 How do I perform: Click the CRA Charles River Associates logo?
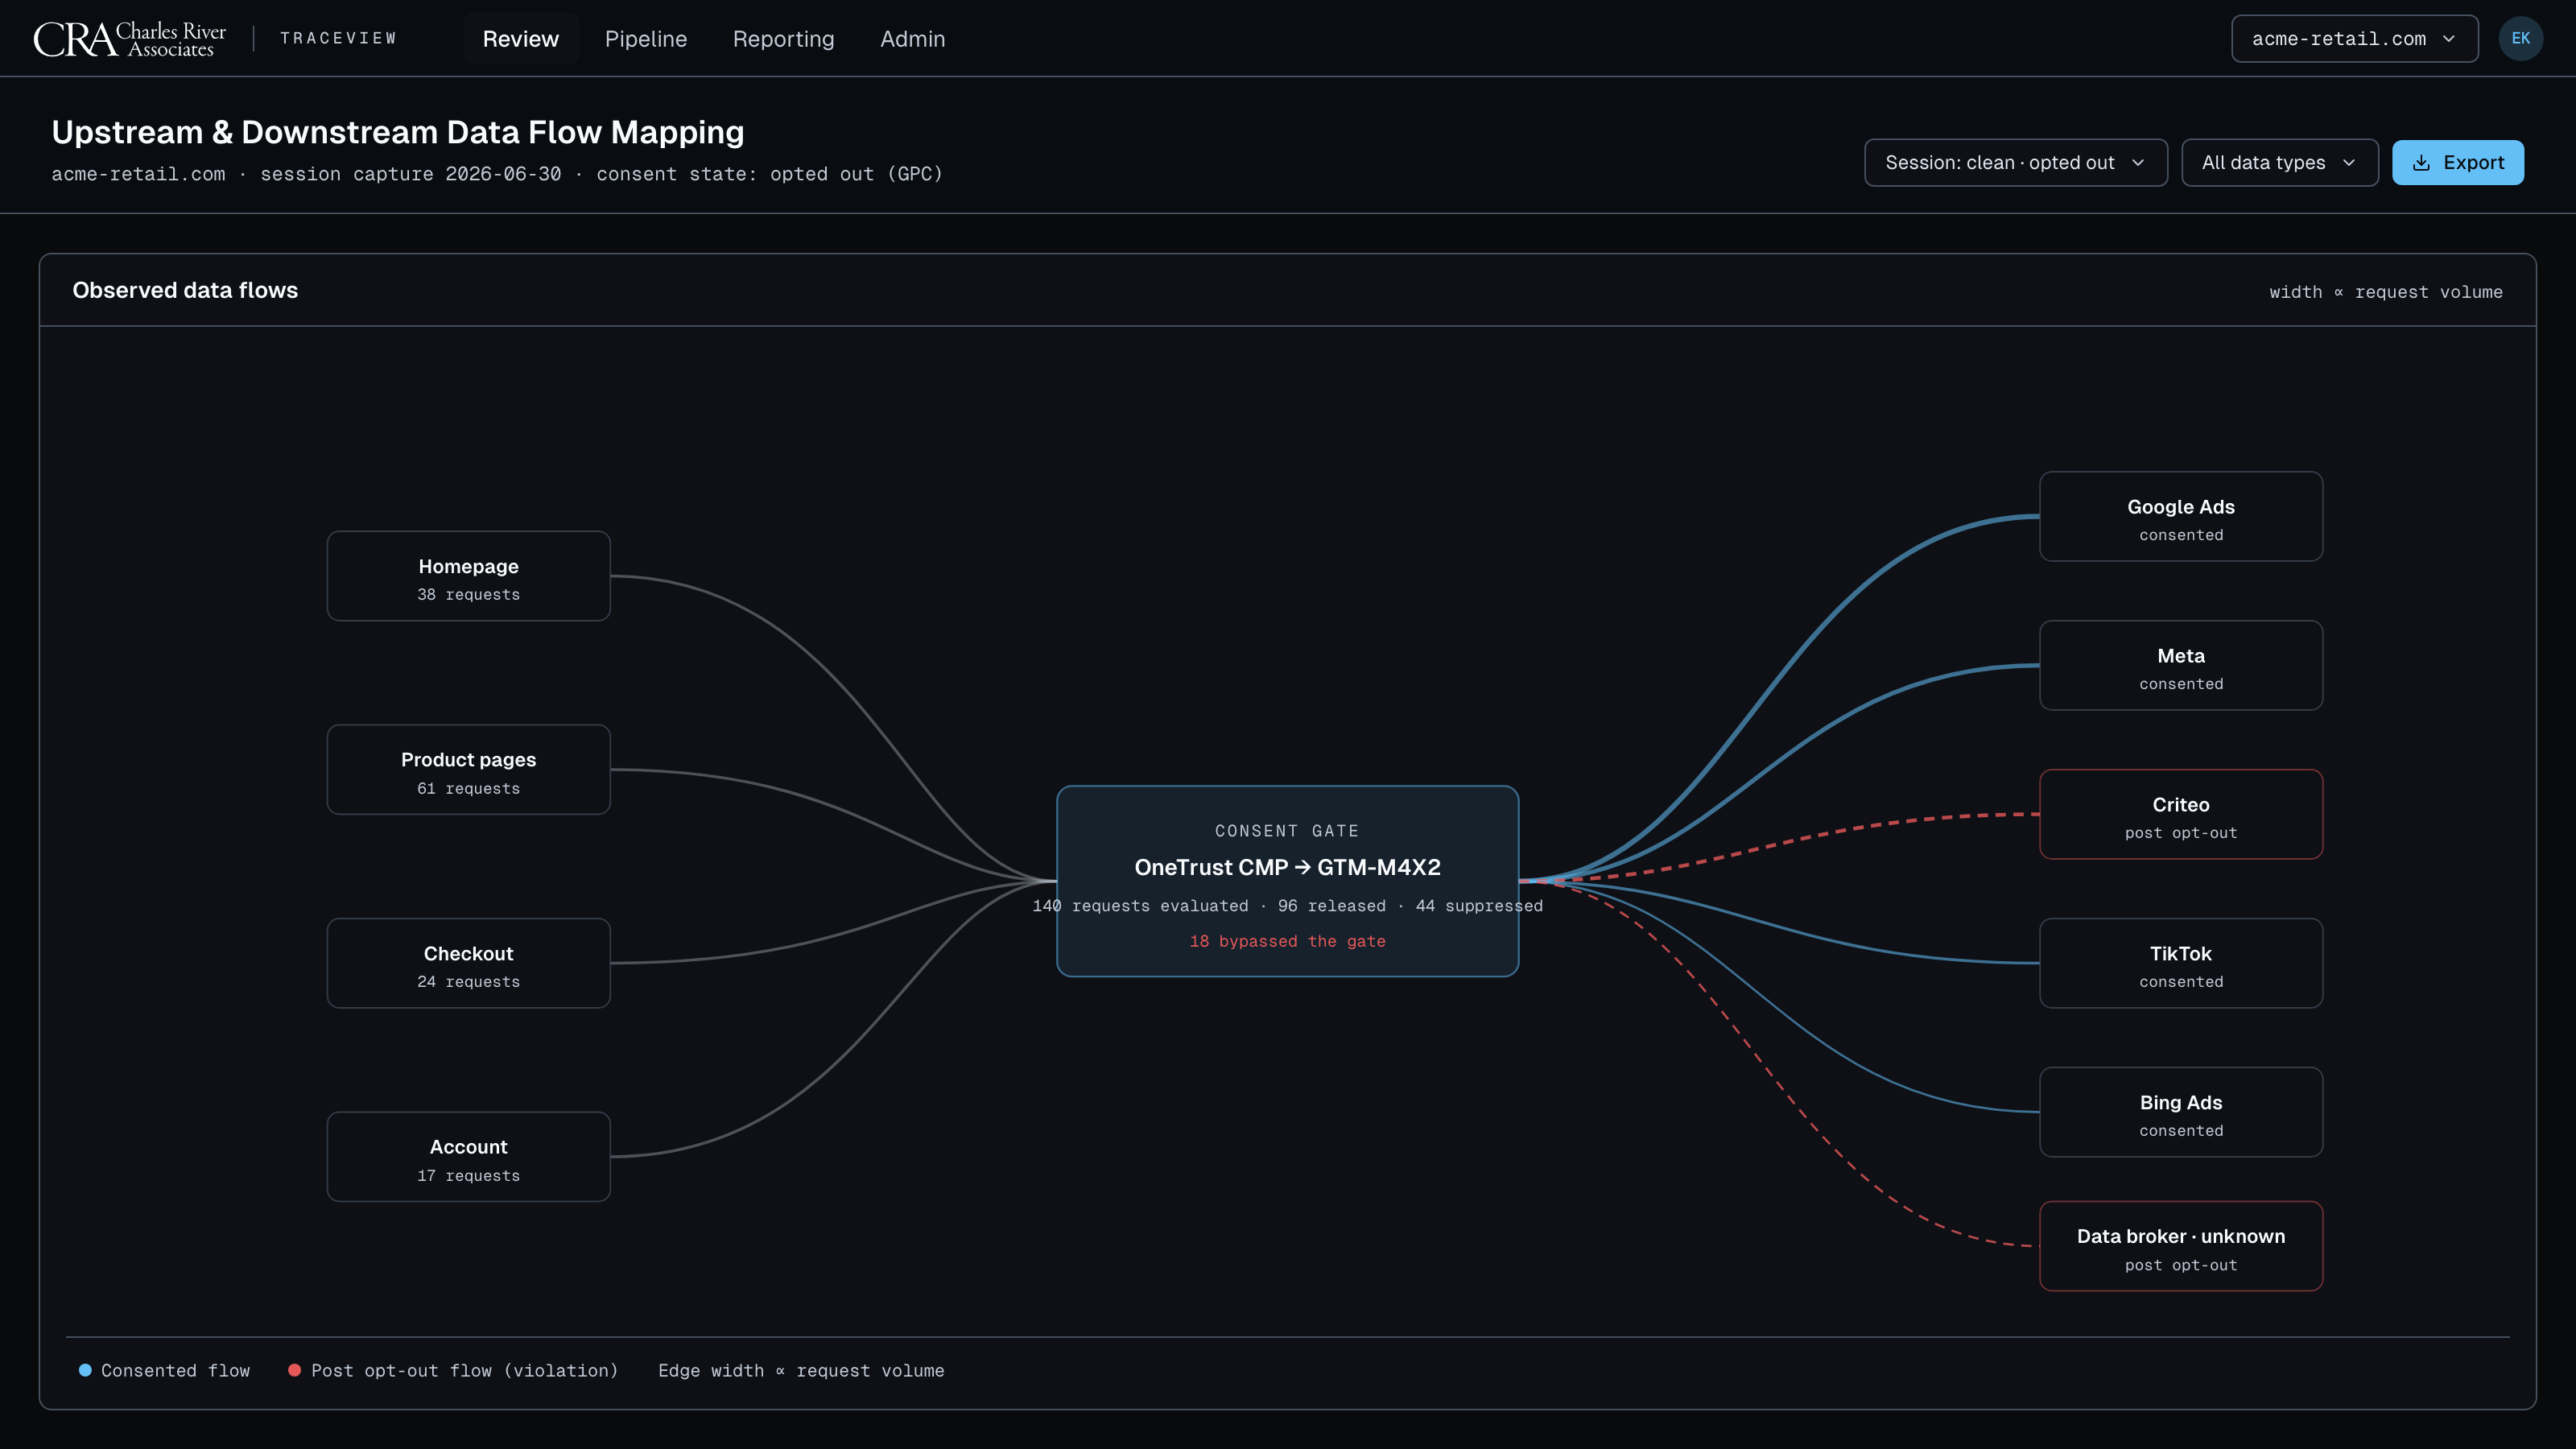(130, 39)
